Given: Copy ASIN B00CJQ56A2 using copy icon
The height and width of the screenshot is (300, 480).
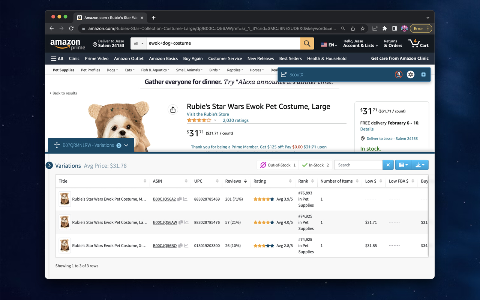Looking at the screenshot, I should [x=180, y=199].
